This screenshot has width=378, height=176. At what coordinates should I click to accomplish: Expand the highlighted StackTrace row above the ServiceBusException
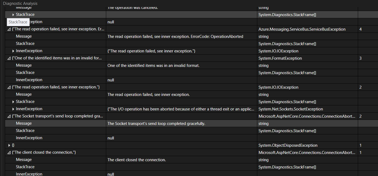13,15
